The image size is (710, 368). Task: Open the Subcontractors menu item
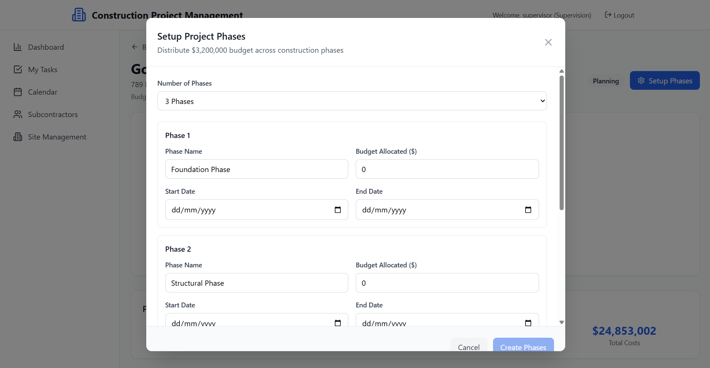tap(53, 114)
